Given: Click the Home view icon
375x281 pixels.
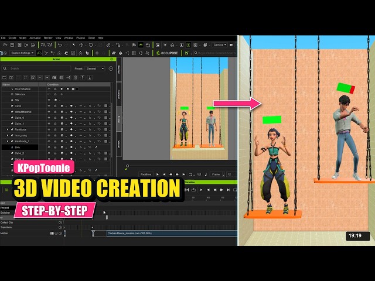Looking at the screenshot, I should 172,45.
